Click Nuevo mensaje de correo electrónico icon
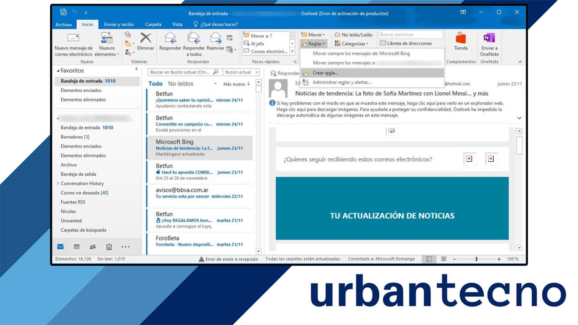Image resolution: width=578 pixels, height=325 pixels. pyautogui.click(x=73, y=38)
